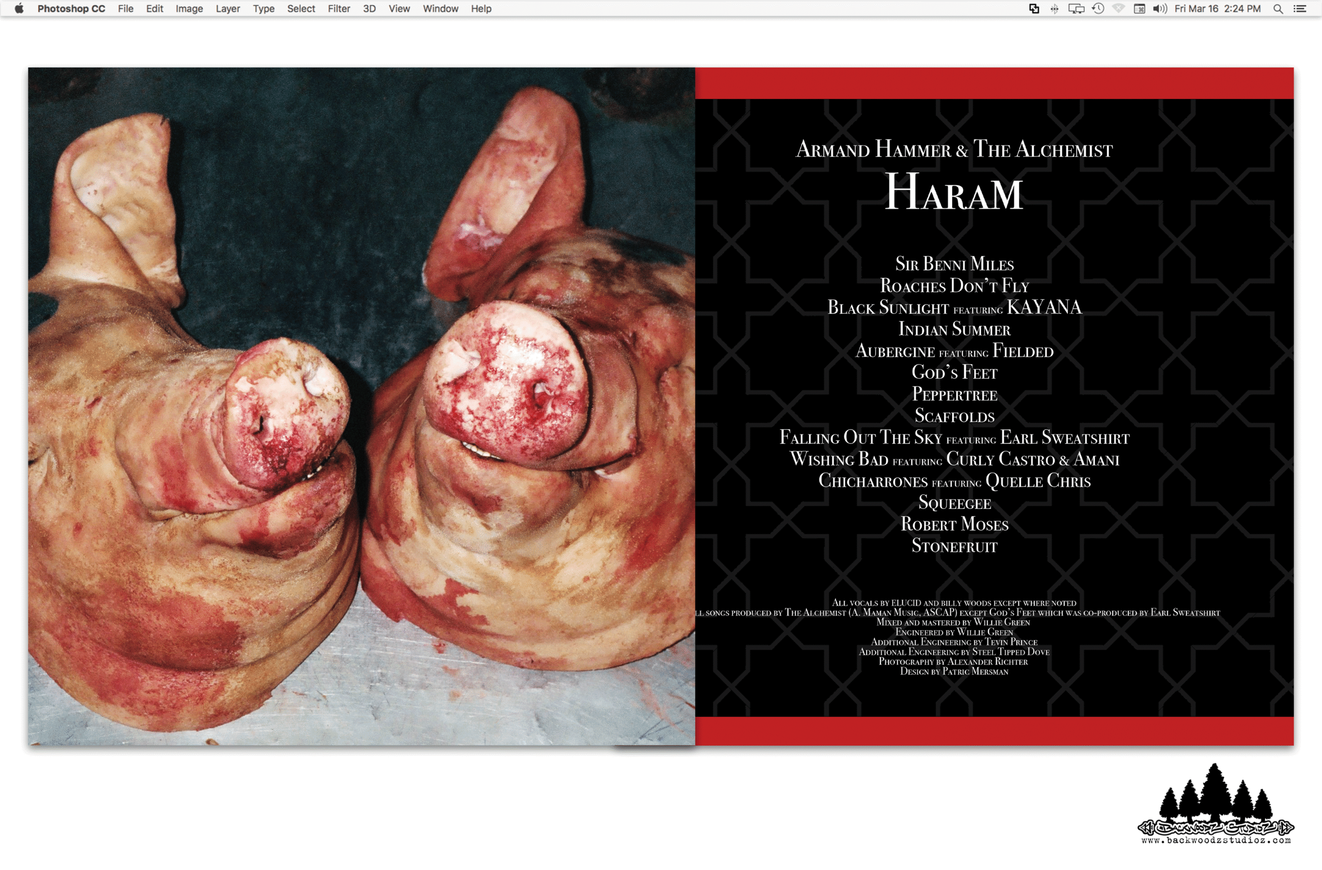Click 'Armand Hammer & The Alchemist' heading
Image resolution: width=1322 pixels, height=870 pixels.
tap(954, 149)
